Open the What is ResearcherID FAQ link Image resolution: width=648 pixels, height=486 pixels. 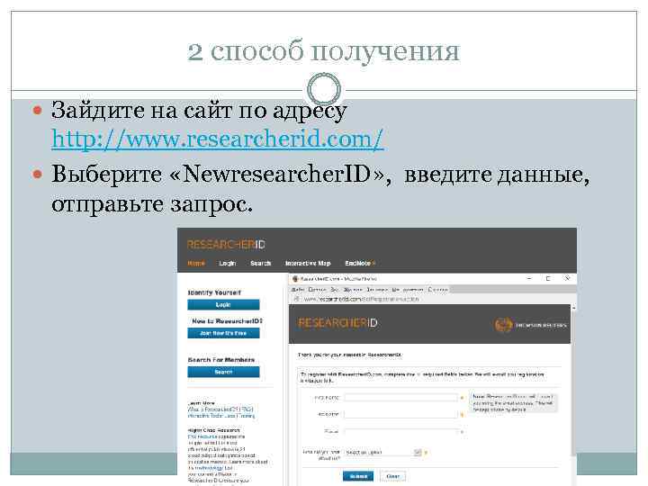click(220, 409)
